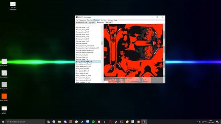Image resolution: width=221 pixels, height=124 pixels.
Task: Switch to the Textures 414 tab
Action: tap(100, 22)
